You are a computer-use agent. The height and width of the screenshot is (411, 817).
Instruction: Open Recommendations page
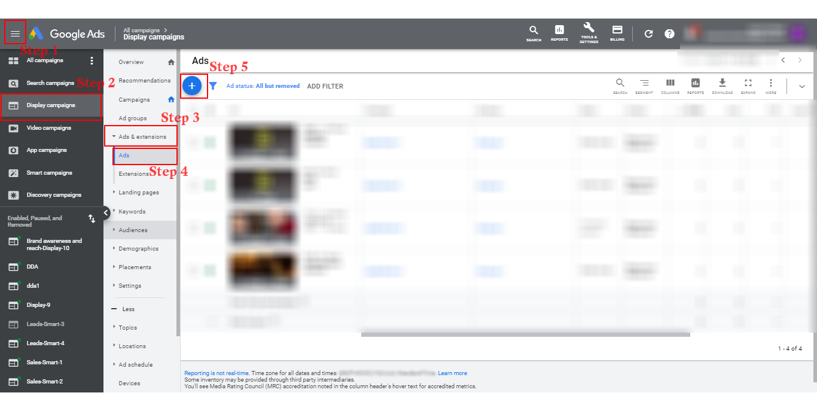pos(144,81)
